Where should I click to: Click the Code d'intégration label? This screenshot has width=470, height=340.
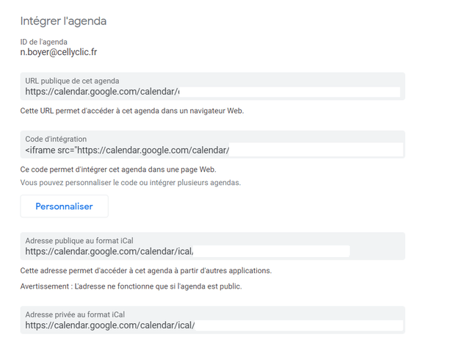56,139
